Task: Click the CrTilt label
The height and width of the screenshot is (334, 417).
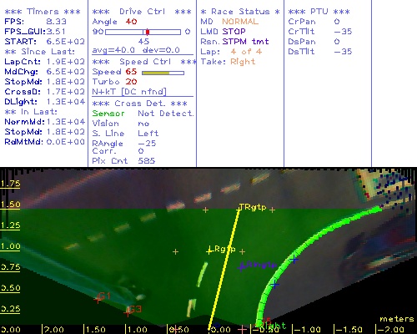Action: point(301,32)
